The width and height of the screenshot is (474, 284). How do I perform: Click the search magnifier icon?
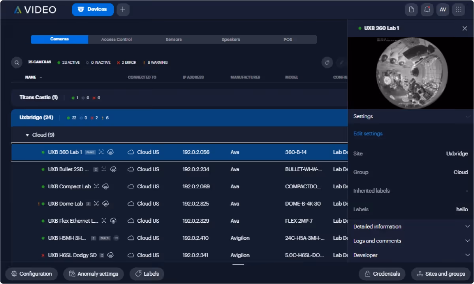pyautogui.click(x=17, y=62)
